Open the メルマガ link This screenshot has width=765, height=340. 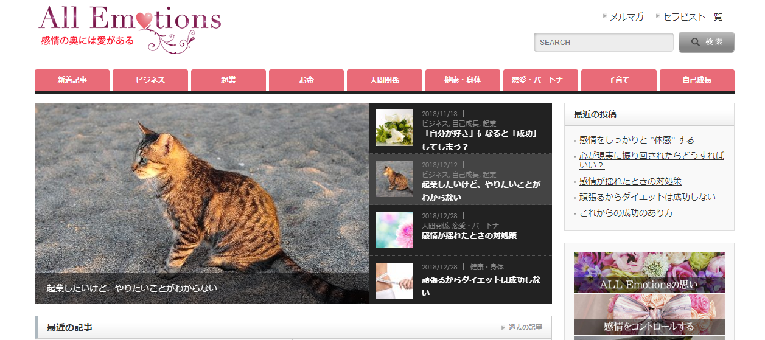[x=626, y=17]
